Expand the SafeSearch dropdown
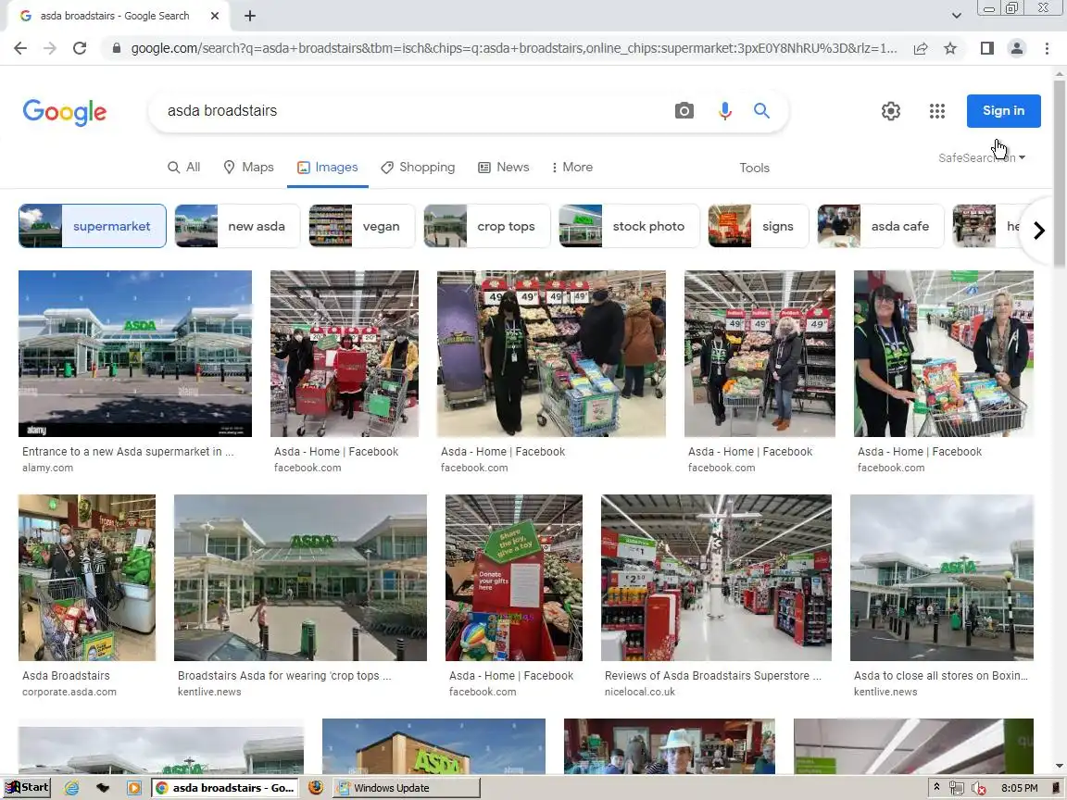Screen dimensions: 1067x800 981,157
